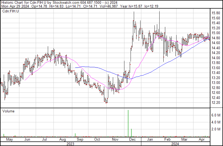
Task: Click the 6.0 M volume axis label
Action: tap(216, 115)
